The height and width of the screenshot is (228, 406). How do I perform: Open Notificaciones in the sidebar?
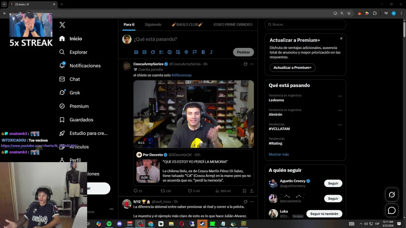point(80,66)
